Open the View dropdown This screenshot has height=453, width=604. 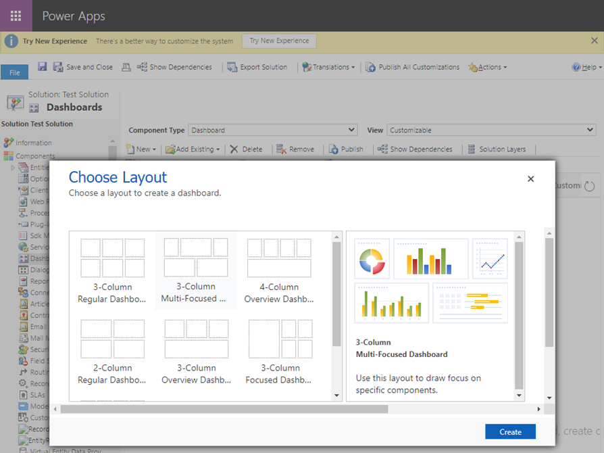click(x=491, y=130)
